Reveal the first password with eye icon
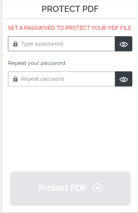This screenshot has height=213, width=138. pos(123,44)
